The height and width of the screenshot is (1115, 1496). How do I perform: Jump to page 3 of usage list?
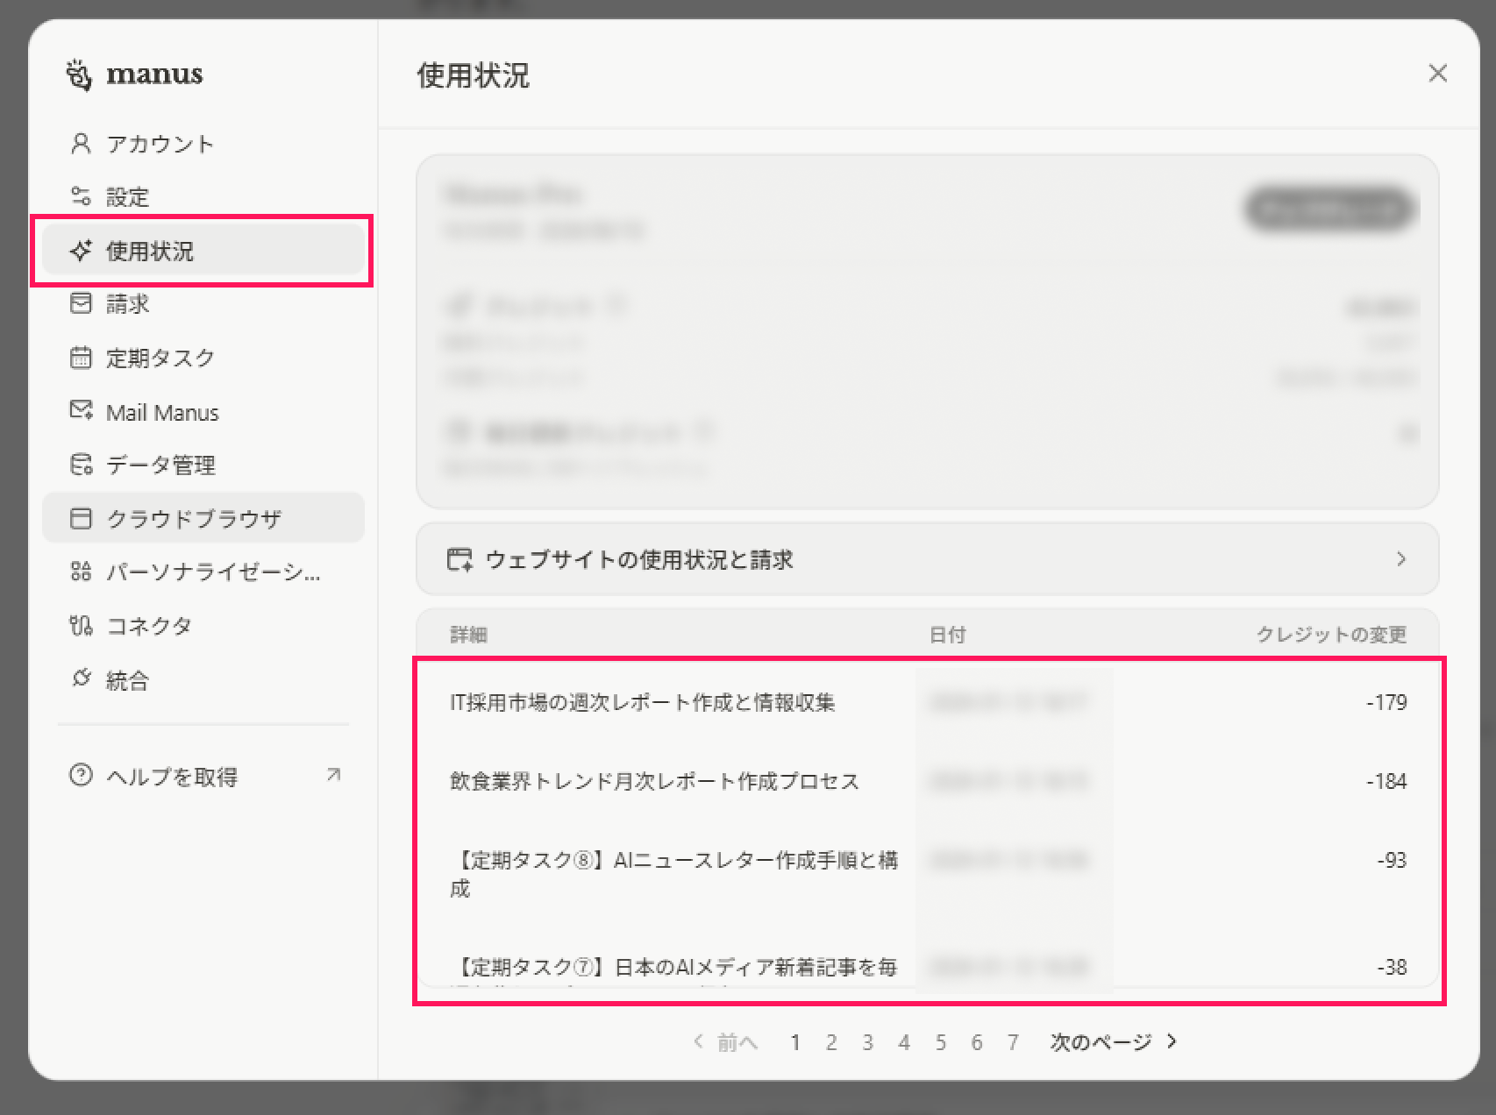click(x=867, y=1042)
